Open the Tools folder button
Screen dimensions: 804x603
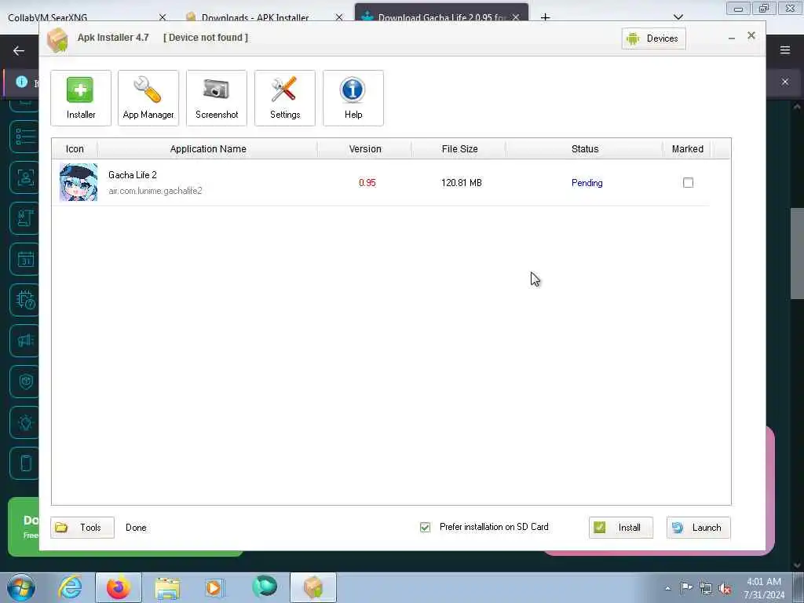[82, 527]
